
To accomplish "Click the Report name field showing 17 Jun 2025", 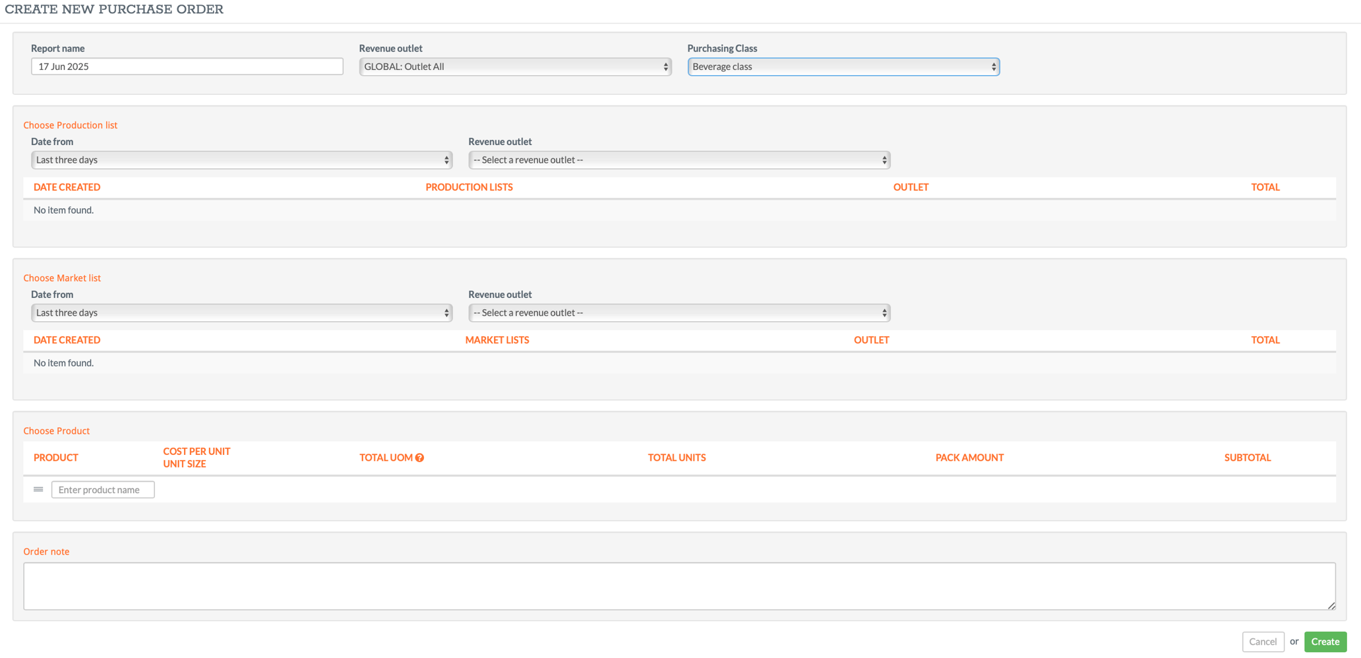I will tap(187, 66).
